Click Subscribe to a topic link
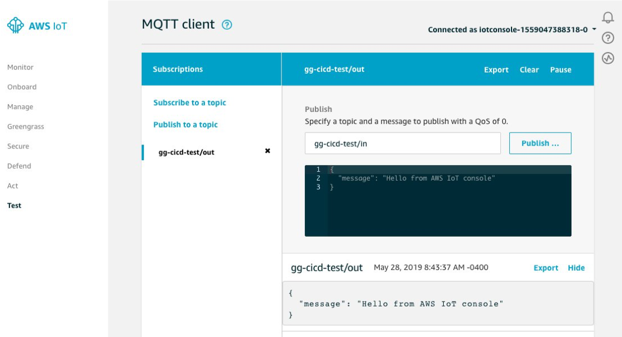Screen dimensions: 622x337 point(189,103)
